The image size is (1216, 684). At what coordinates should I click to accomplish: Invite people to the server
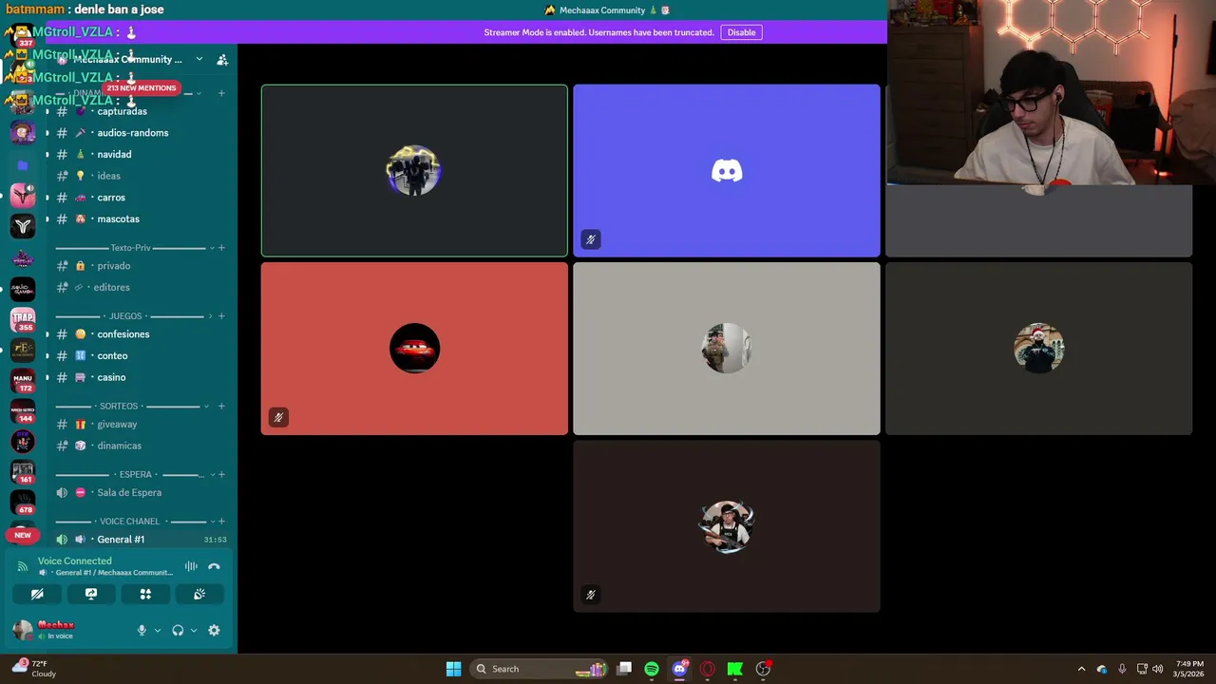222,59
